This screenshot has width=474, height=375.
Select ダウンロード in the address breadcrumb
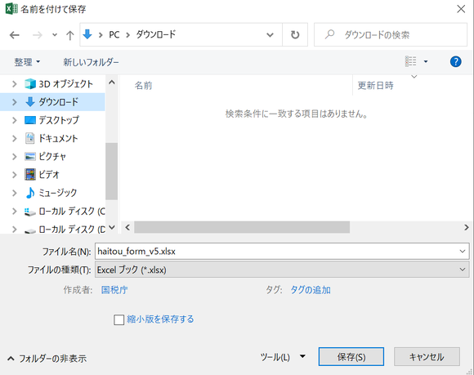155,34
